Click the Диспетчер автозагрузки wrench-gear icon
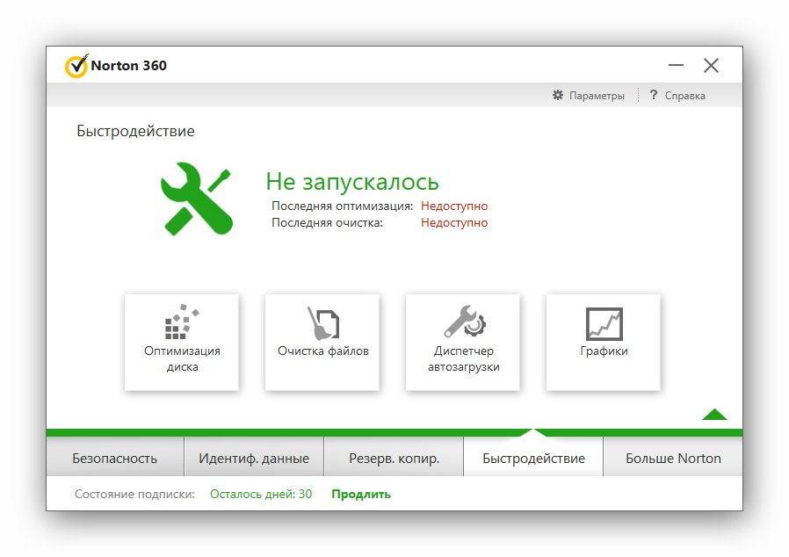This screenshot has width=789, height=557. tap(464, 321)
